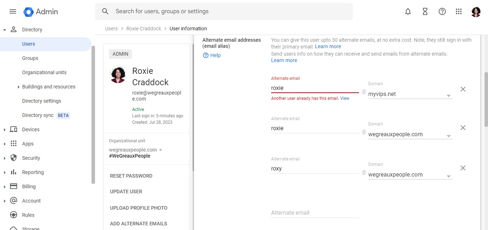
Task: Open the Google apps grid
Action: coord(459,11)
